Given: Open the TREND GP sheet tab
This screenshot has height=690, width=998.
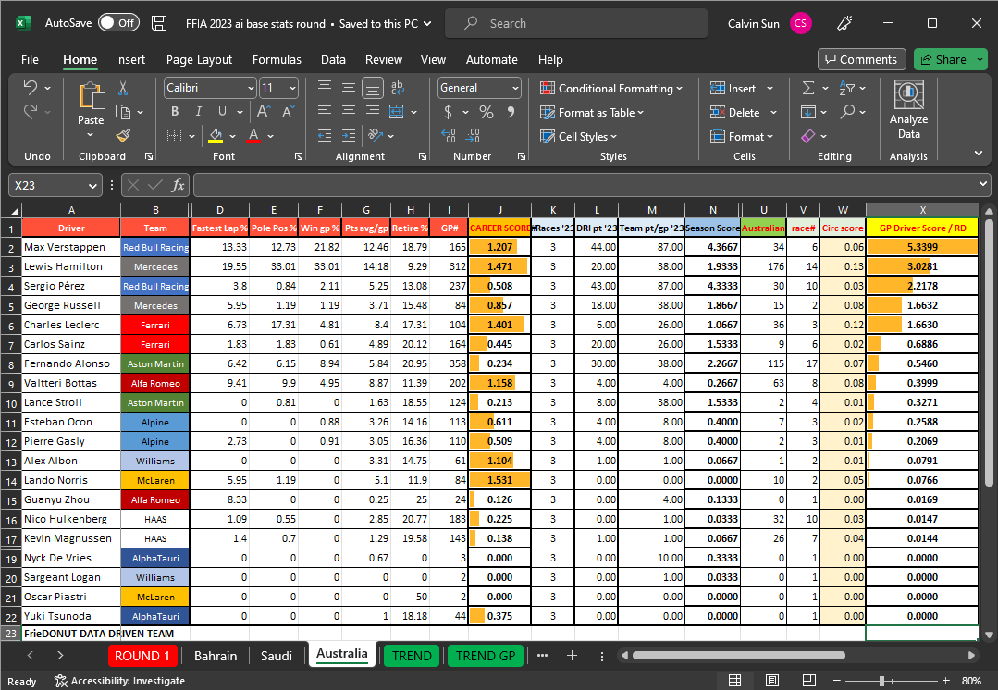Looking at the screenshot, I should [x=486, y=656].
